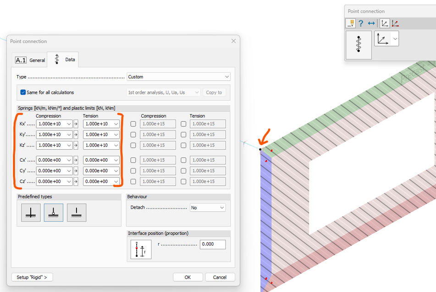Cancel the Point connection dialog
Viewport: 436px width, 292px height.
[220, 277]
